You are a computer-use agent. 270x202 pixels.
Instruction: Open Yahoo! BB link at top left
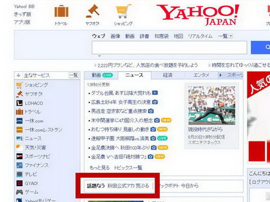[24, 7]
